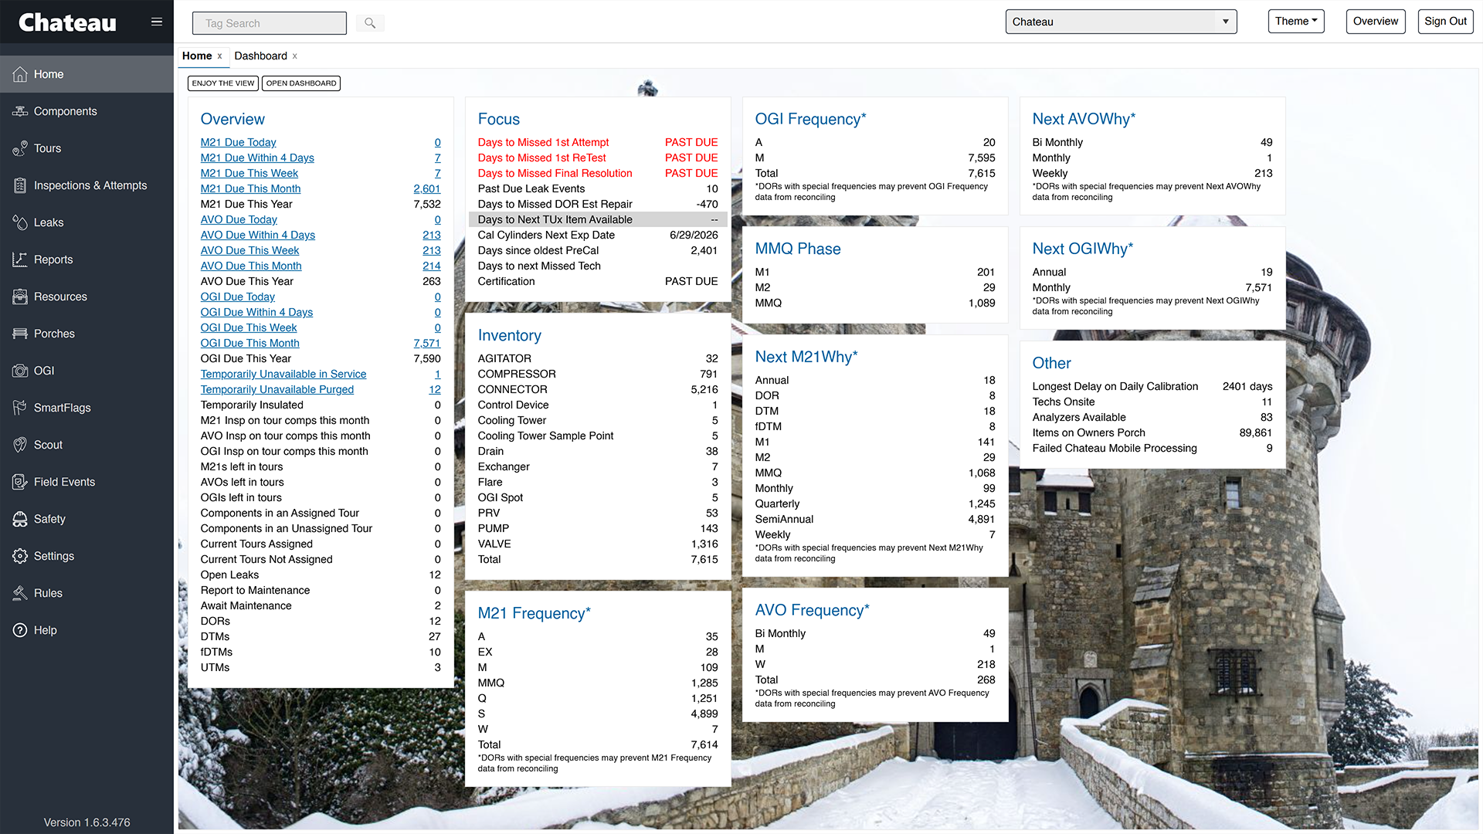Screen dimensions: 1483x834
Task: Open the Rules gavel icon
Action: click(20, 593)
